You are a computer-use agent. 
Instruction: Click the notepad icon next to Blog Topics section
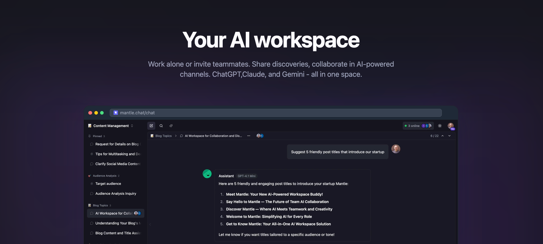point(90,205)
